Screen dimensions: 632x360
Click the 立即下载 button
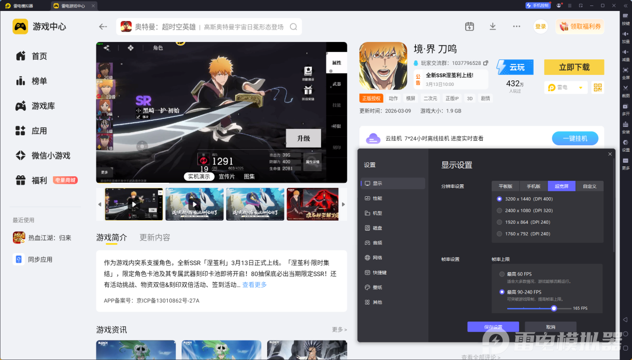574,67
